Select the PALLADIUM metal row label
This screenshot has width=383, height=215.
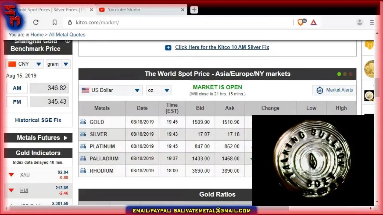tap(104, 159)
